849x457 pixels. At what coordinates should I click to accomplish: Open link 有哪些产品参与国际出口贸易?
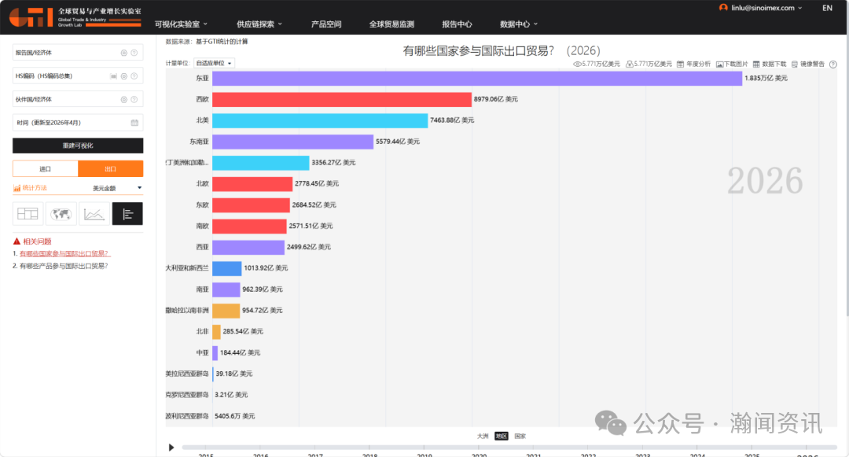[x=64, y=266]
